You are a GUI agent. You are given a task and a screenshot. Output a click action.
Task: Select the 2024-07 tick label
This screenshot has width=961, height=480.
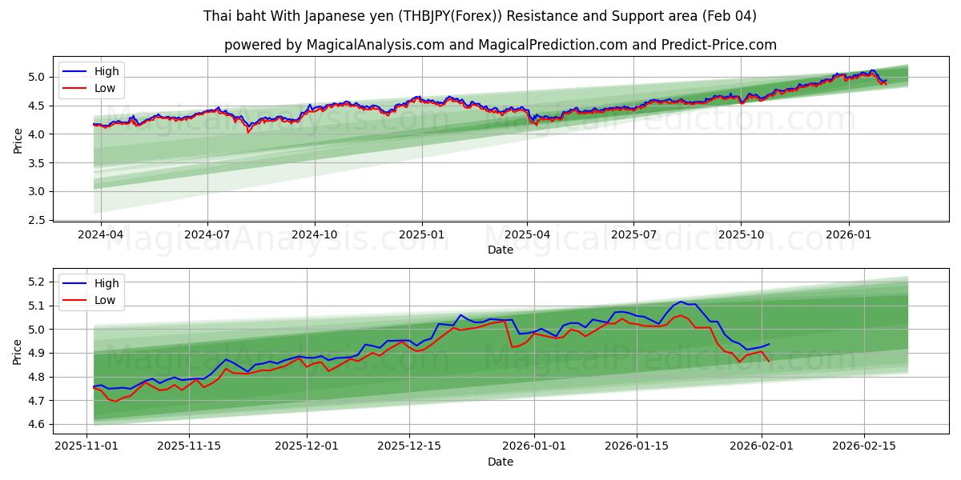click(207, 232)
